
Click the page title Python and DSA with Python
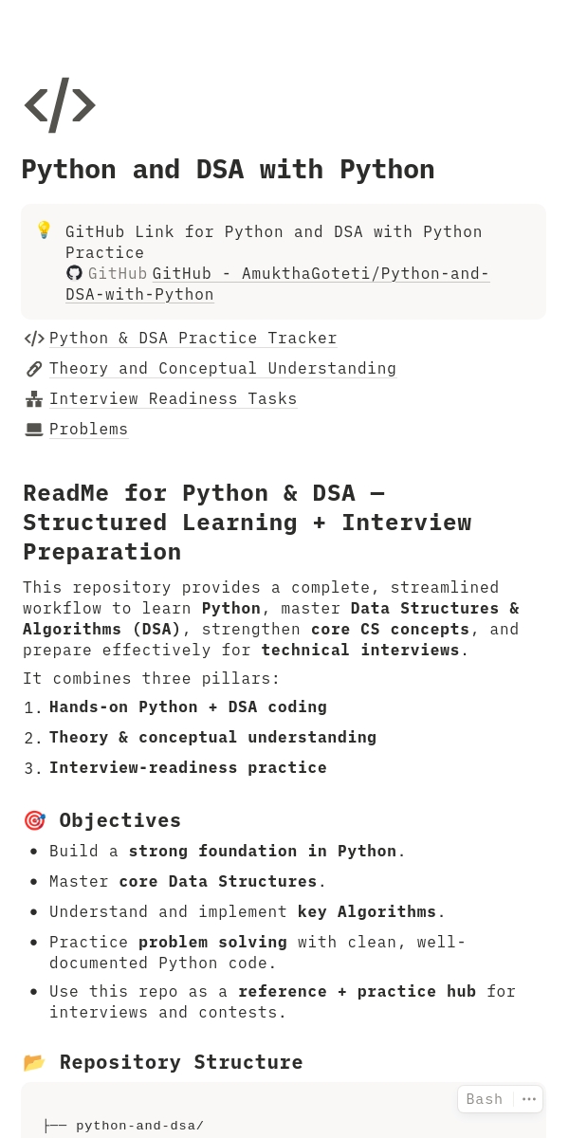[228, 170]
